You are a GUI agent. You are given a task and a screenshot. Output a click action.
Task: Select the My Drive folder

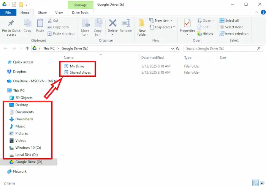[x=77, y=66]
